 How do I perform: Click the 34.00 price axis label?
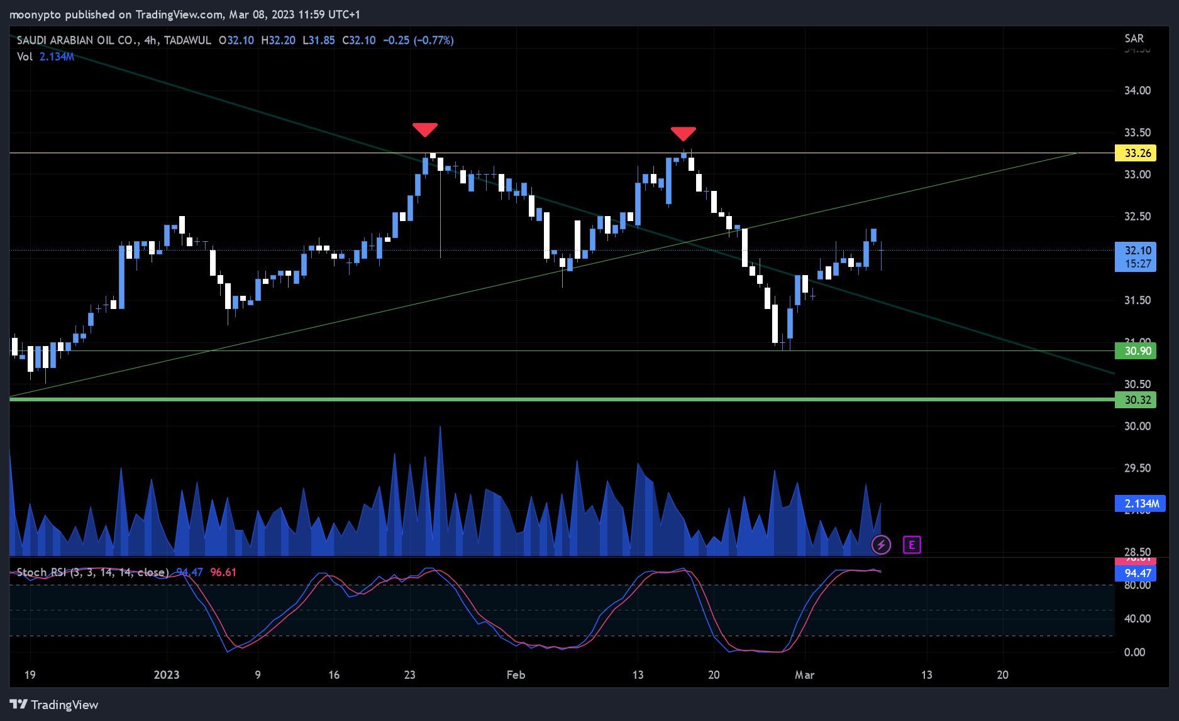(1137, 90)
